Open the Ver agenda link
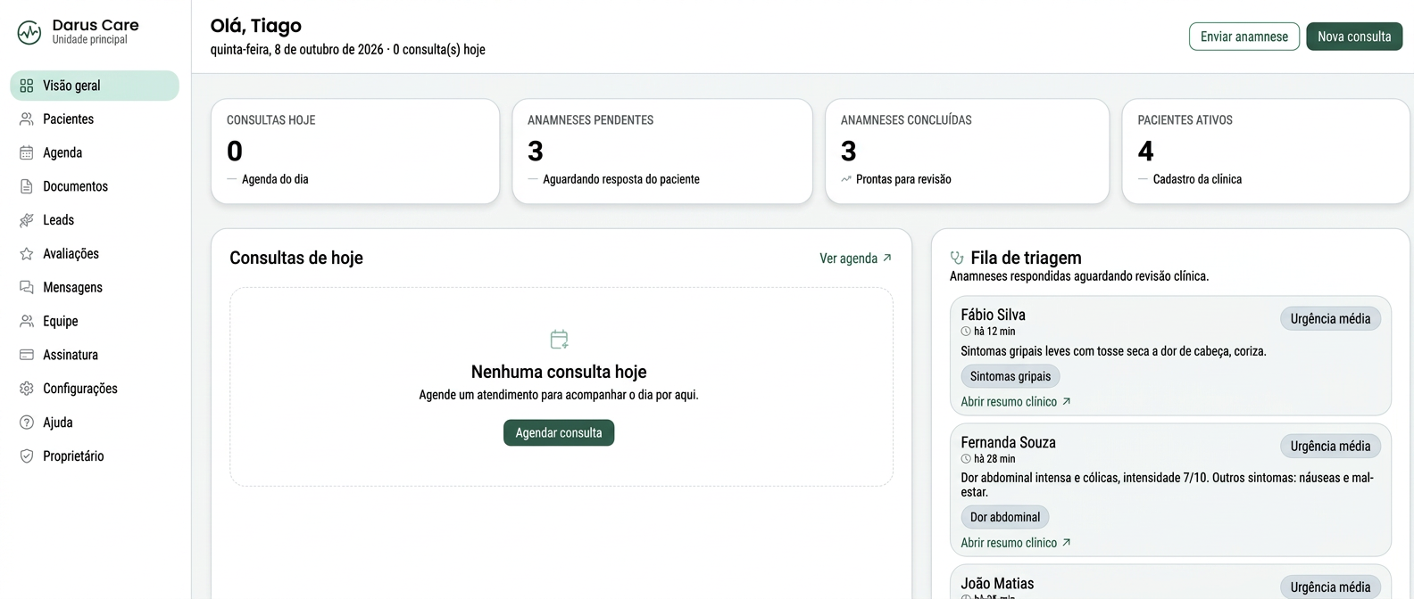Image resolution: width=1414 pixels, height=599 pixels. (x=855, y=258)
